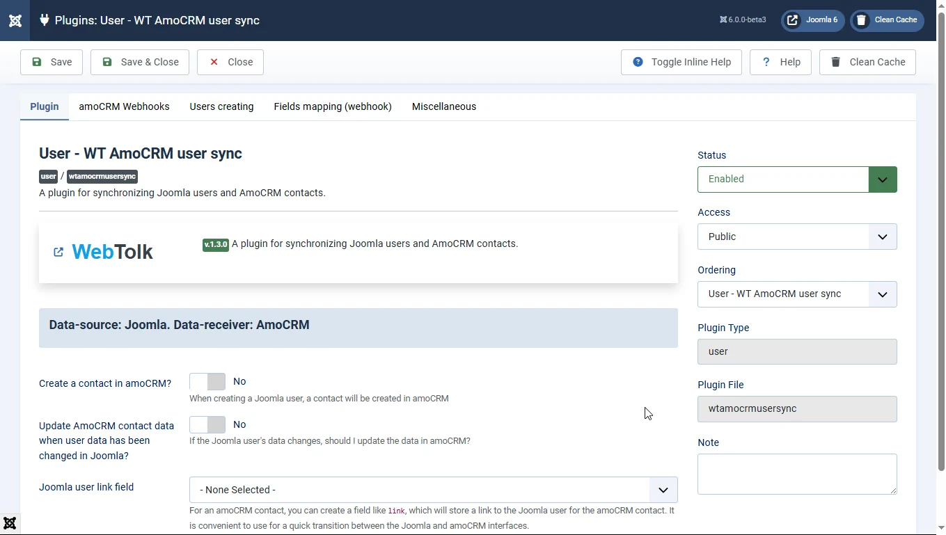This screenshot has height=535, width=946.
Task: Click the Joomla logo in top-left corner
Action: pos(15,20)
